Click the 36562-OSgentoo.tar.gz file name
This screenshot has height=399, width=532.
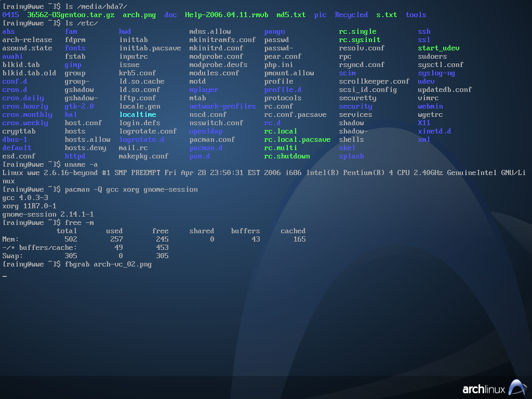pyautogui.click(x=71, y=15)
